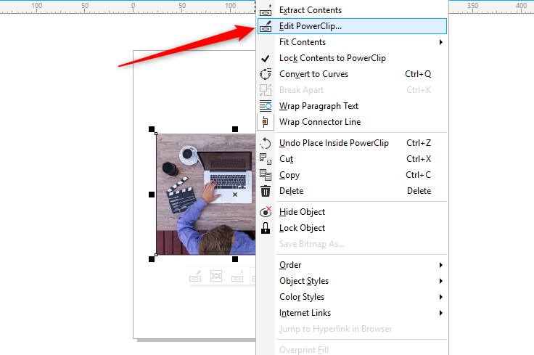
Task: Select Wrap Connector Line entry
Action: pos(352,122)
